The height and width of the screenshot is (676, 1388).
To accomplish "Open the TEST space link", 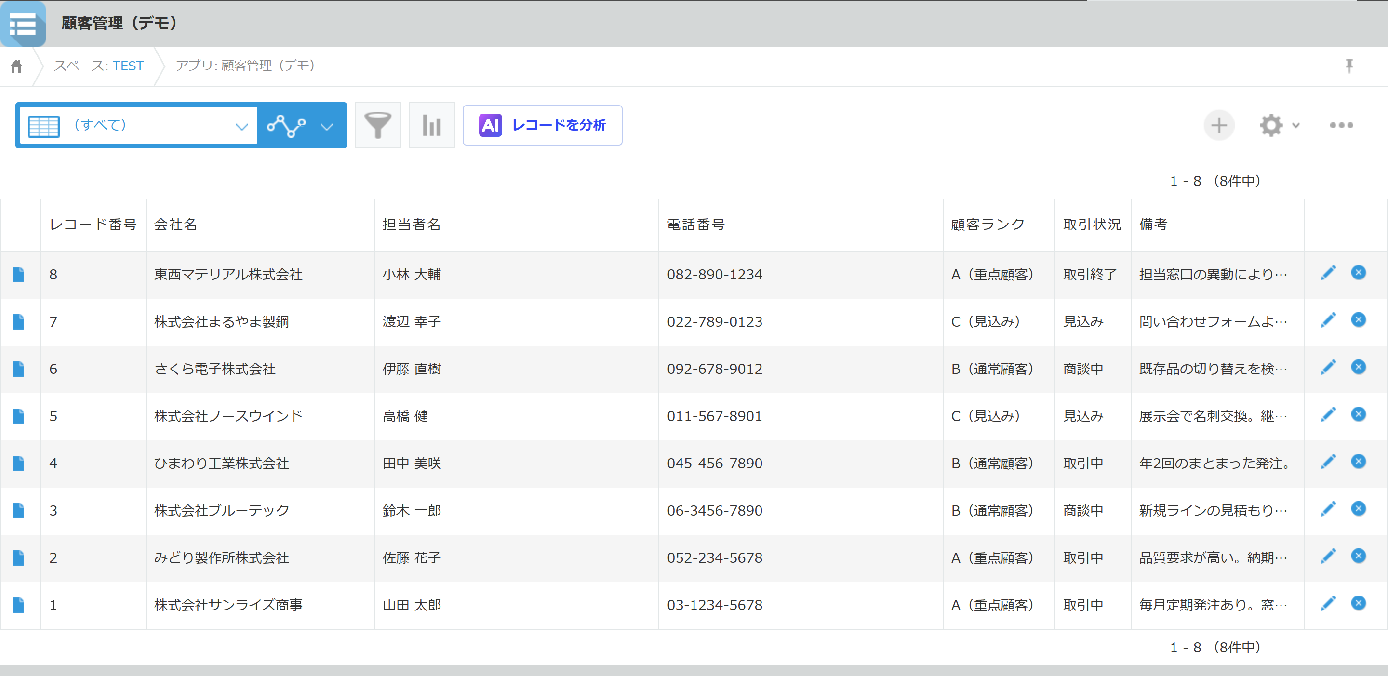I will click(x=128, y=66).
